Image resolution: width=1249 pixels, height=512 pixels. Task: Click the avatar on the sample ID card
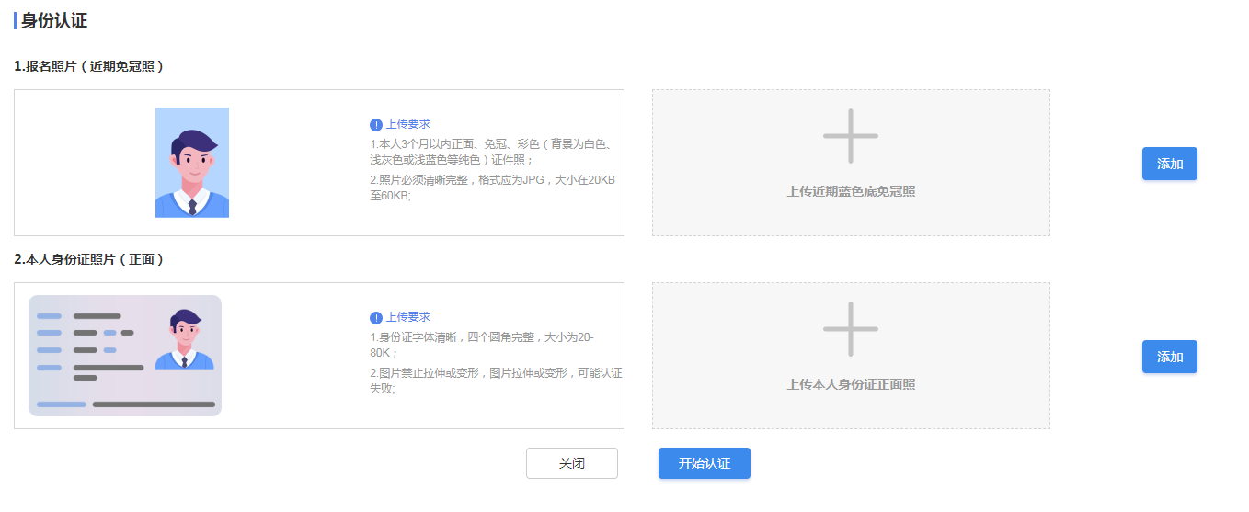pos(184,339)
